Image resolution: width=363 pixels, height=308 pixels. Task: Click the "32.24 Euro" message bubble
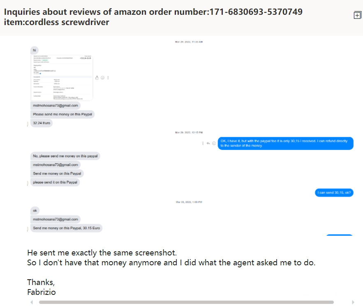(42, 123)
